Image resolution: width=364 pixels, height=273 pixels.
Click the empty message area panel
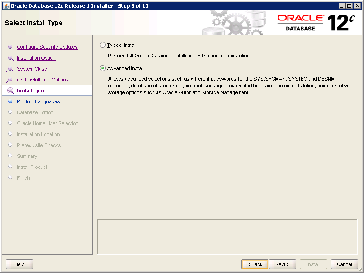pyautogui.click(x=227, y=237)
